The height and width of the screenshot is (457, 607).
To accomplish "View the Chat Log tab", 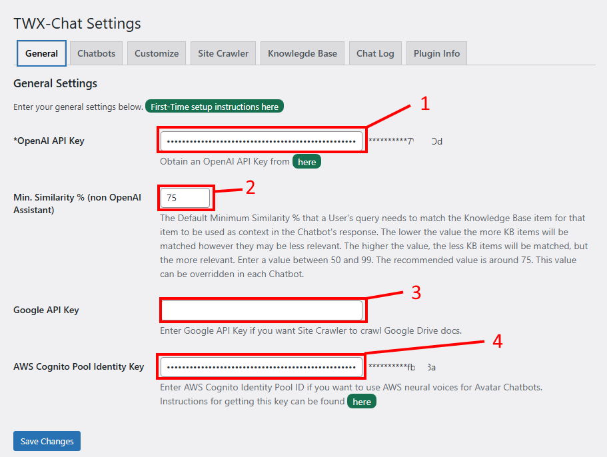I will pyautogui.click(x=375, y=53).
